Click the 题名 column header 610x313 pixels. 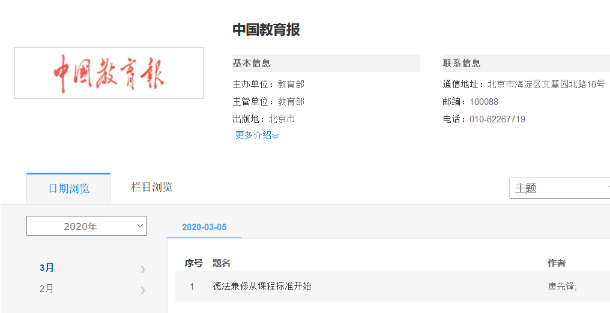222,263
